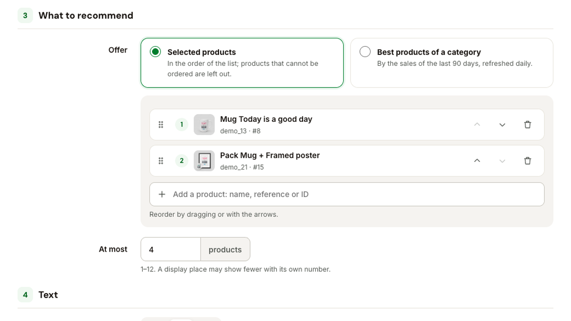Click the step 4 section number badge
This screenshot has width=571, height=321.
coord(25,295)
